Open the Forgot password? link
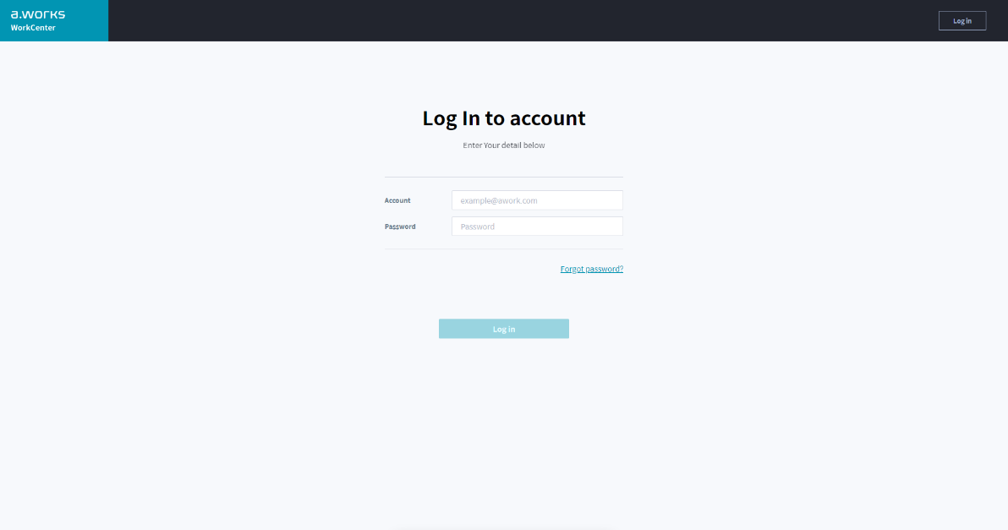 pyautogui.click(x=591, y=269)
